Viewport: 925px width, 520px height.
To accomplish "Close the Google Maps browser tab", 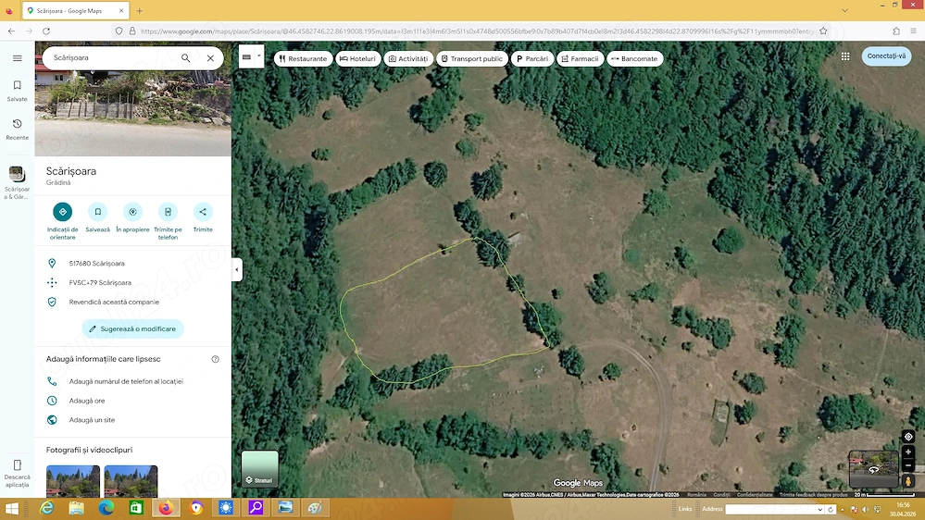I will pos(121,10).
